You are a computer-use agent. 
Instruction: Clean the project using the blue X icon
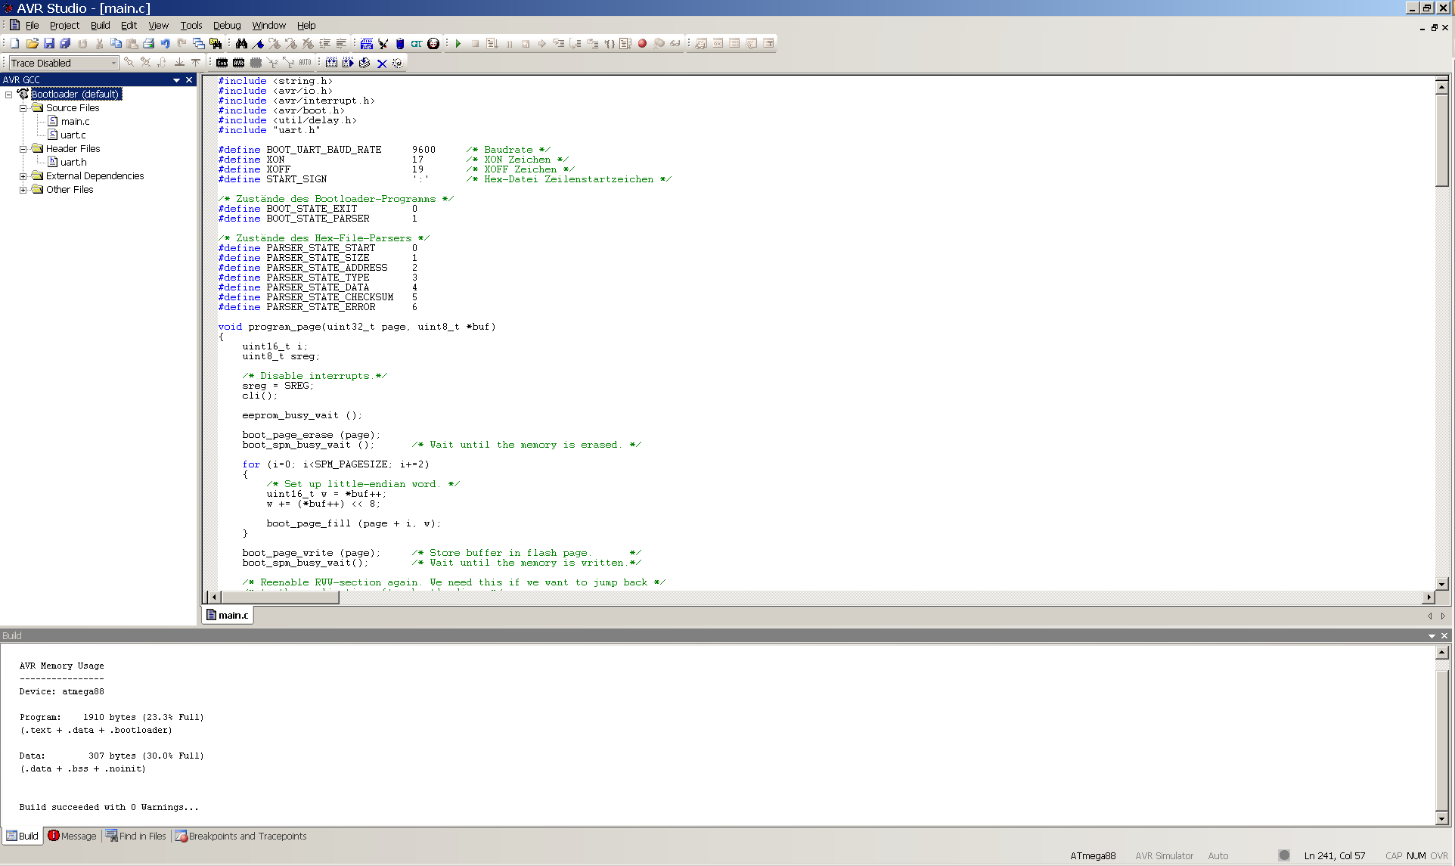pos(382,63)
